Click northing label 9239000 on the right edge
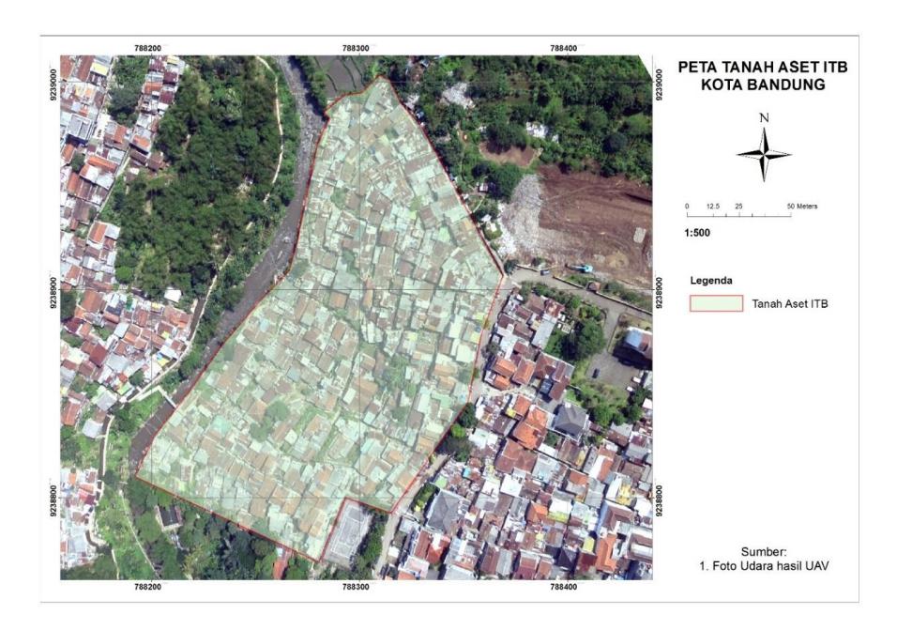This screenshot has height=630, width=897. 659,85
